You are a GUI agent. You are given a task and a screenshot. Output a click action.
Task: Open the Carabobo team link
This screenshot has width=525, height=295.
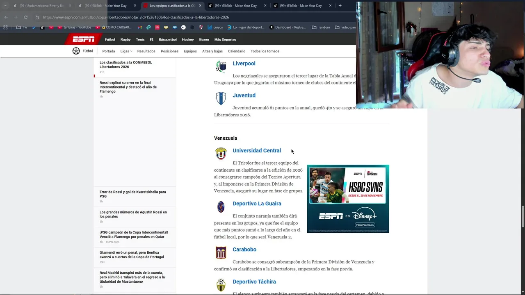pyautogui.click(x=244, y=250)
